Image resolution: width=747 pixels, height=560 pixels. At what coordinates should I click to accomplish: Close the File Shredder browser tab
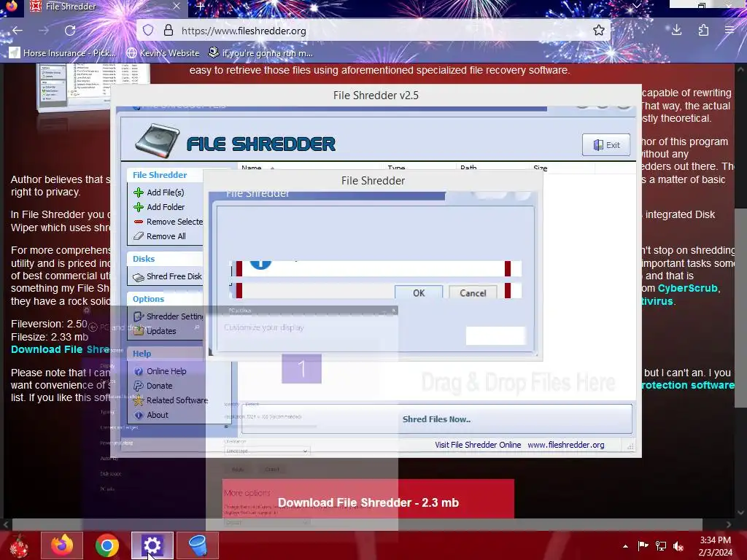click(x=177, y=6)
